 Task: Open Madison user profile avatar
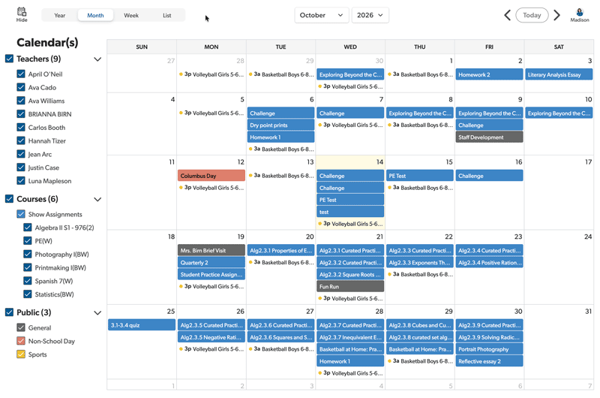pyautogui.click(x=579, y=15)
